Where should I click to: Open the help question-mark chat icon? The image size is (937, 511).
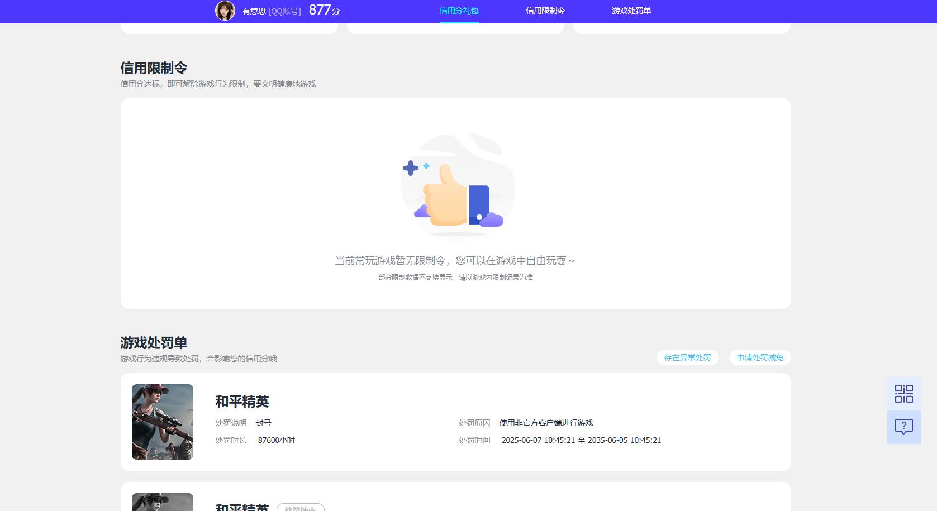903,427
